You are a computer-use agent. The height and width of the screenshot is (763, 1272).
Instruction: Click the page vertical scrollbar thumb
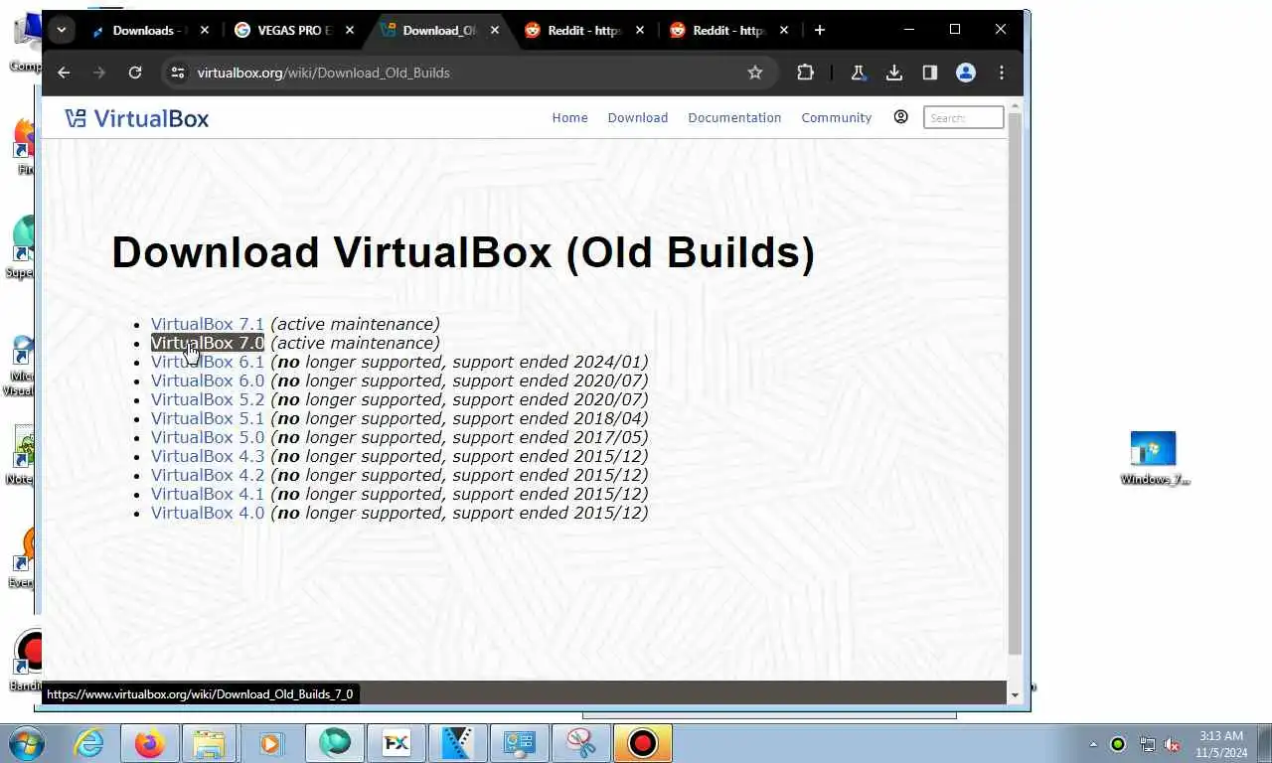1015,383
